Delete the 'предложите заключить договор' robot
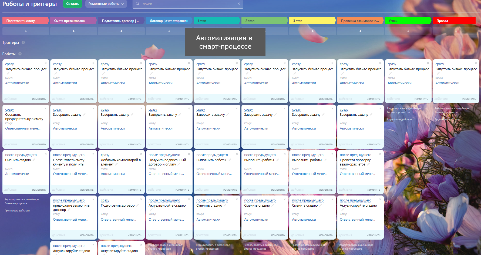The width and height of the screenshot is (481, 255). pyautogui.click(x=93, y=199)
